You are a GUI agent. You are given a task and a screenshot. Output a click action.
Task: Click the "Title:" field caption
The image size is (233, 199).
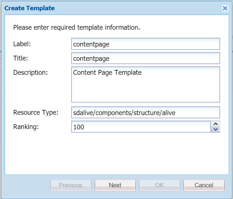click(x=21, y=58)
